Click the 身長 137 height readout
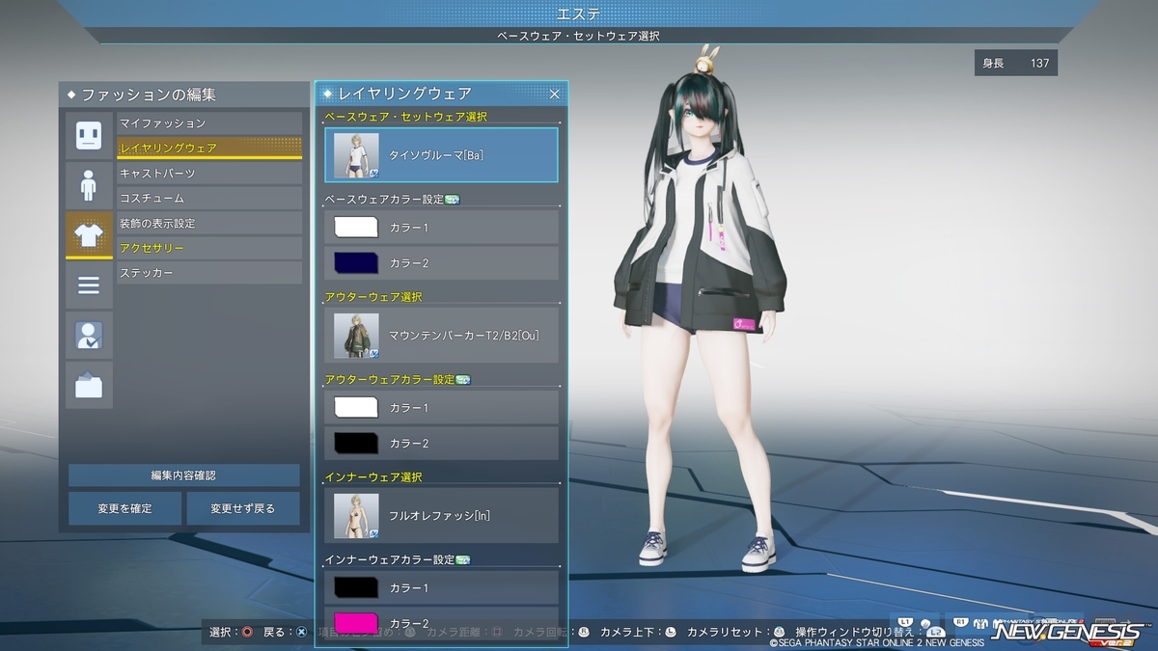The height and width of the screenshot is (651, 1158). pos(1016,63)
